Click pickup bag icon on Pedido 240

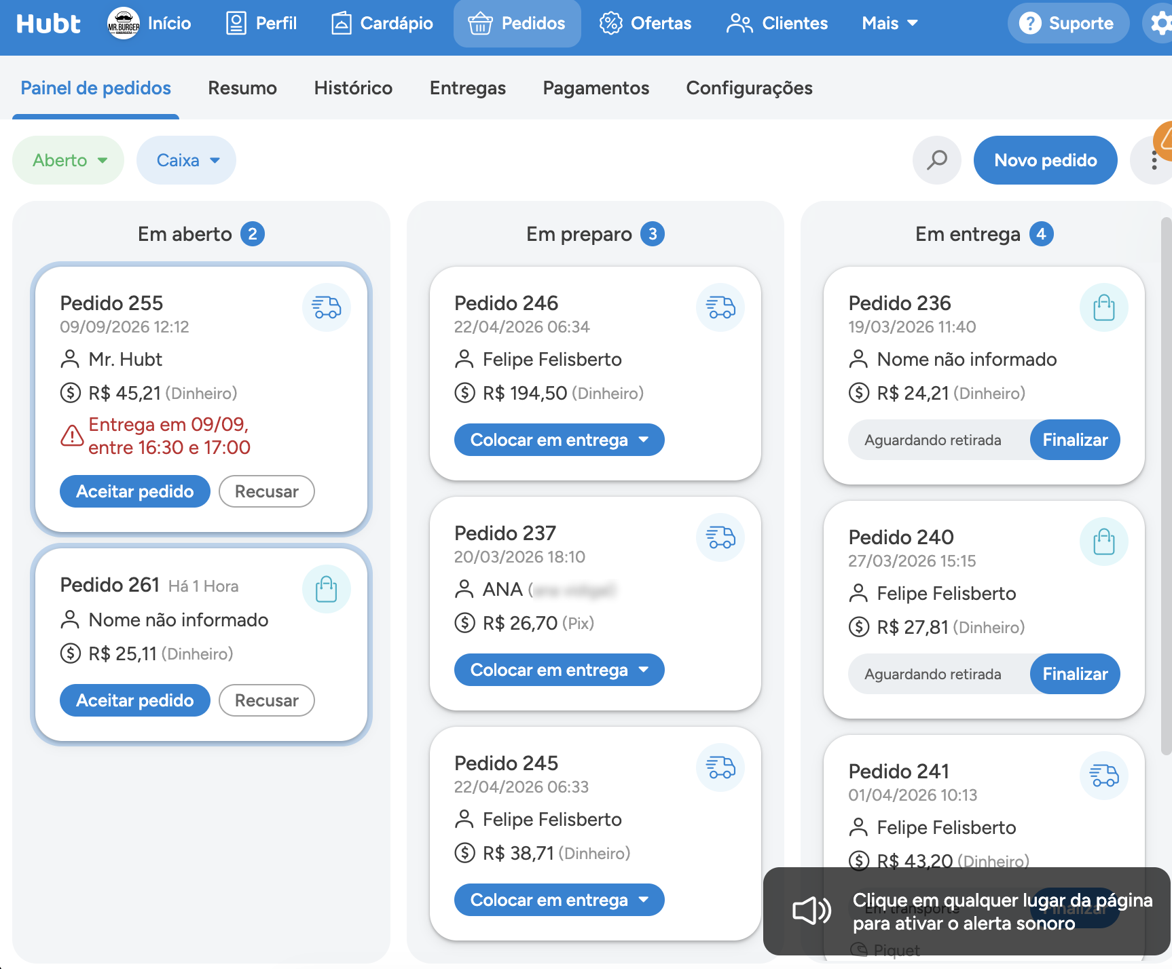click(x=1104, y=541)
